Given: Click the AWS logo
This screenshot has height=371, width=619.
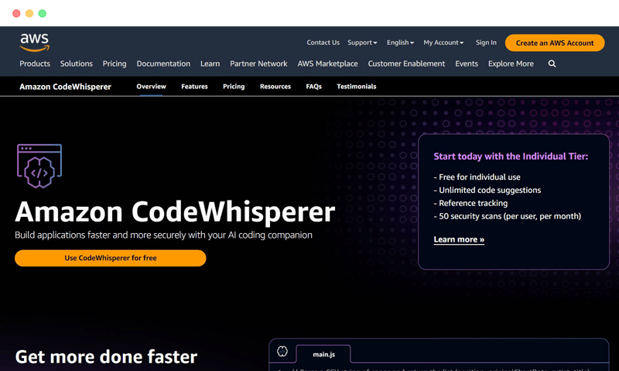Looking at the screenshot, I should pyautogui.click(x=35, y=43).
